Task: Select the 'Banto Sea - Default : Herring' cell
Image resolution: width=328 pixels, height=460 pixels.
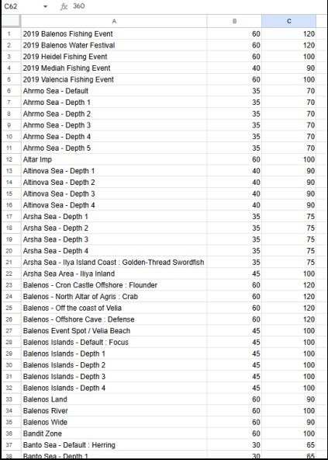Action: click(114, 445)
